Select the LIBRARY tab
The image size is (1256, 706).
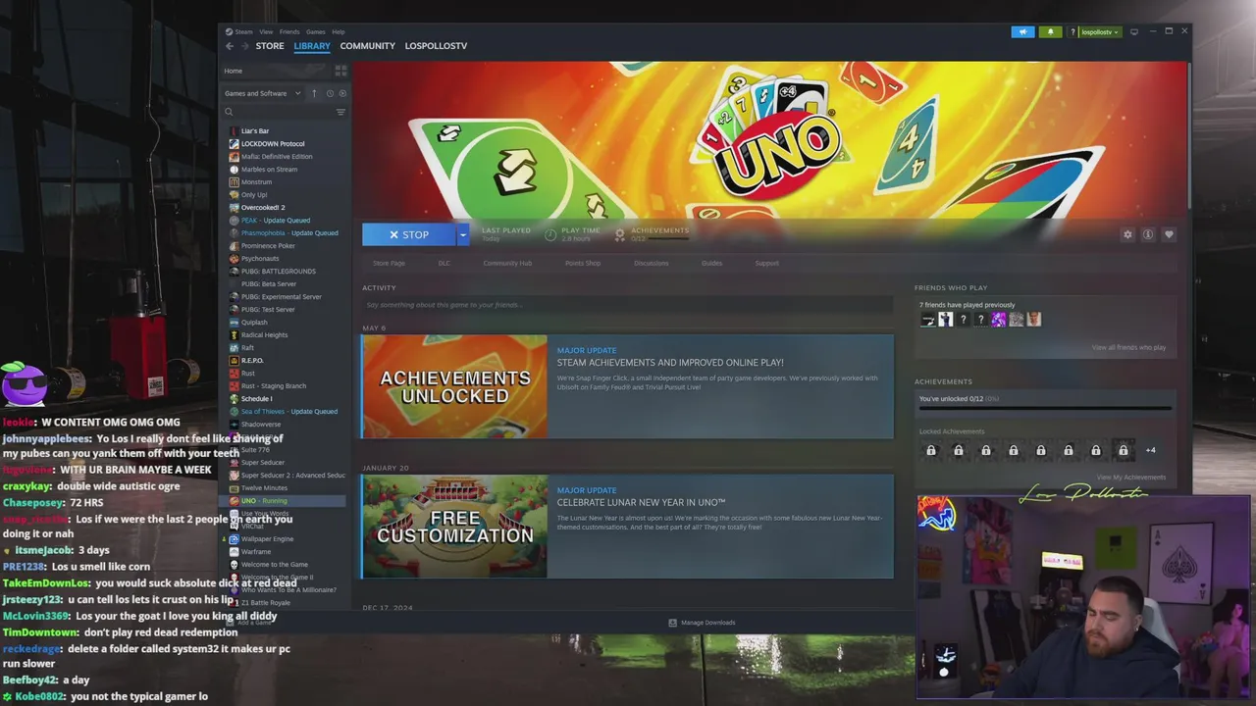pyautogui.click(x=312, y=46)
